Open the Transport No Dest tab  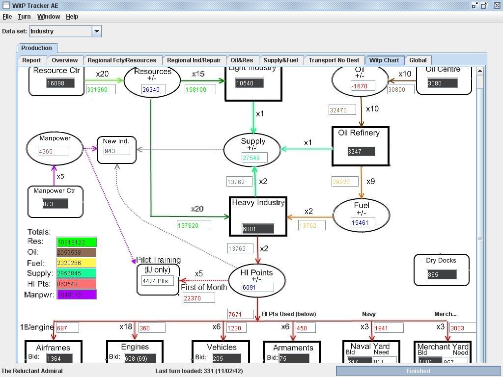coord(334,60)
